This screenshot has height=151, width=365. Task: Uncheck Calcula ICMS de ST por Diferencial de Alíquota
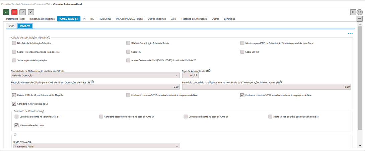click(14, 95)
